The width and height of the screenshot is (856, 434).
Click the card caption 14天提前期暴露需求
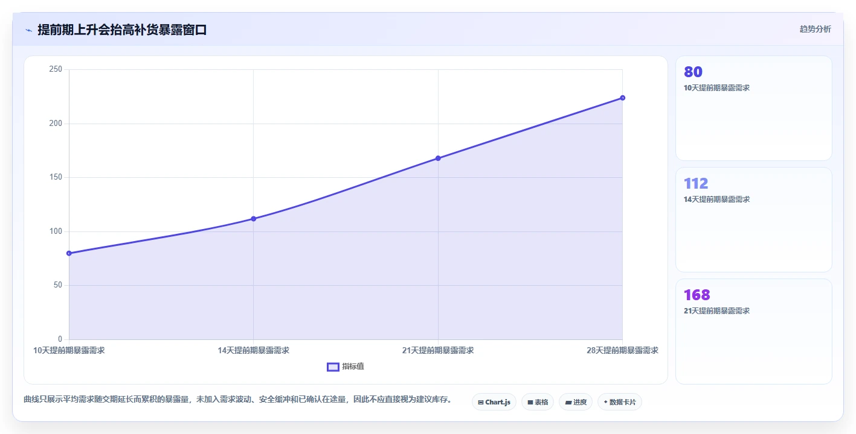pyautogui.click(x=716, y=200)
